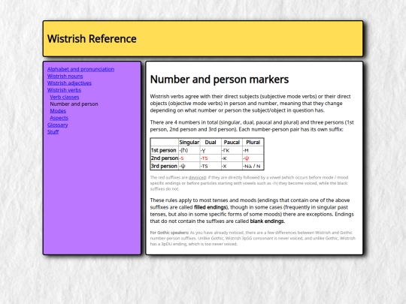406x304 pixels.
Task: Go to the Wistrish adjectives page
Action: pos(69,83)
